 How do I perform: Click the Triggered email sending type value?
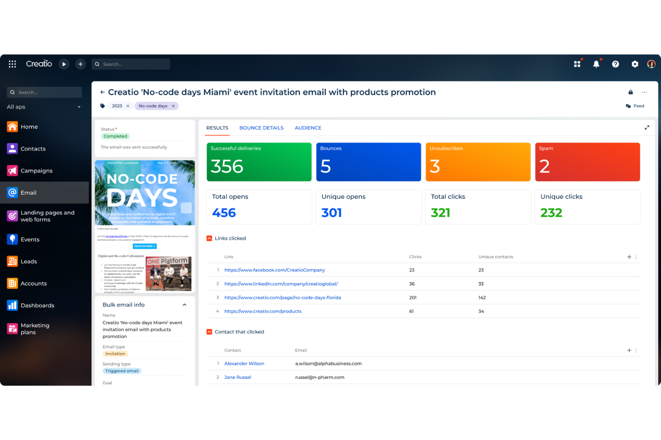122,371
